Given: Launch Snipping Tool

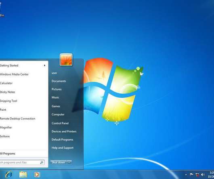Looking at the screenshot, I should pyautogui.click(x=8, y=101).
